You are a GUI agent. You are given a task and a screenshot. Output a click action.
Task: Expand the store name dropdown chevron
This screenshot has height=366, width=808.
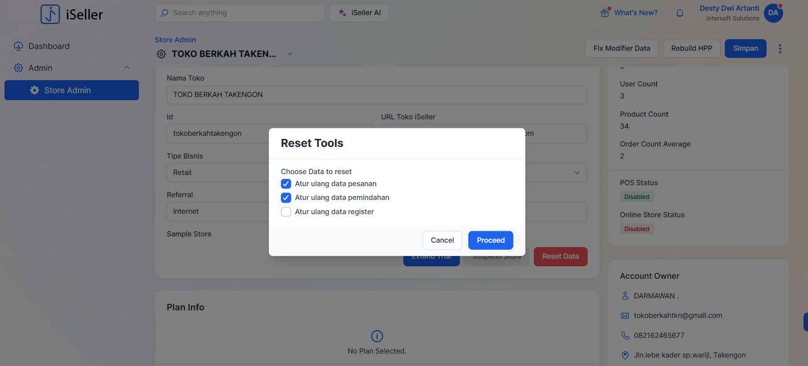tap(290, 54)
